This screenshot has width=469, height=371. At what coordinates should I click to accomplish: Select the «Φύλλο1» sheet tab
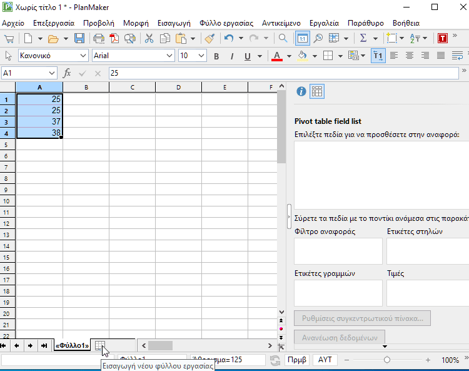tap(72, 345)
